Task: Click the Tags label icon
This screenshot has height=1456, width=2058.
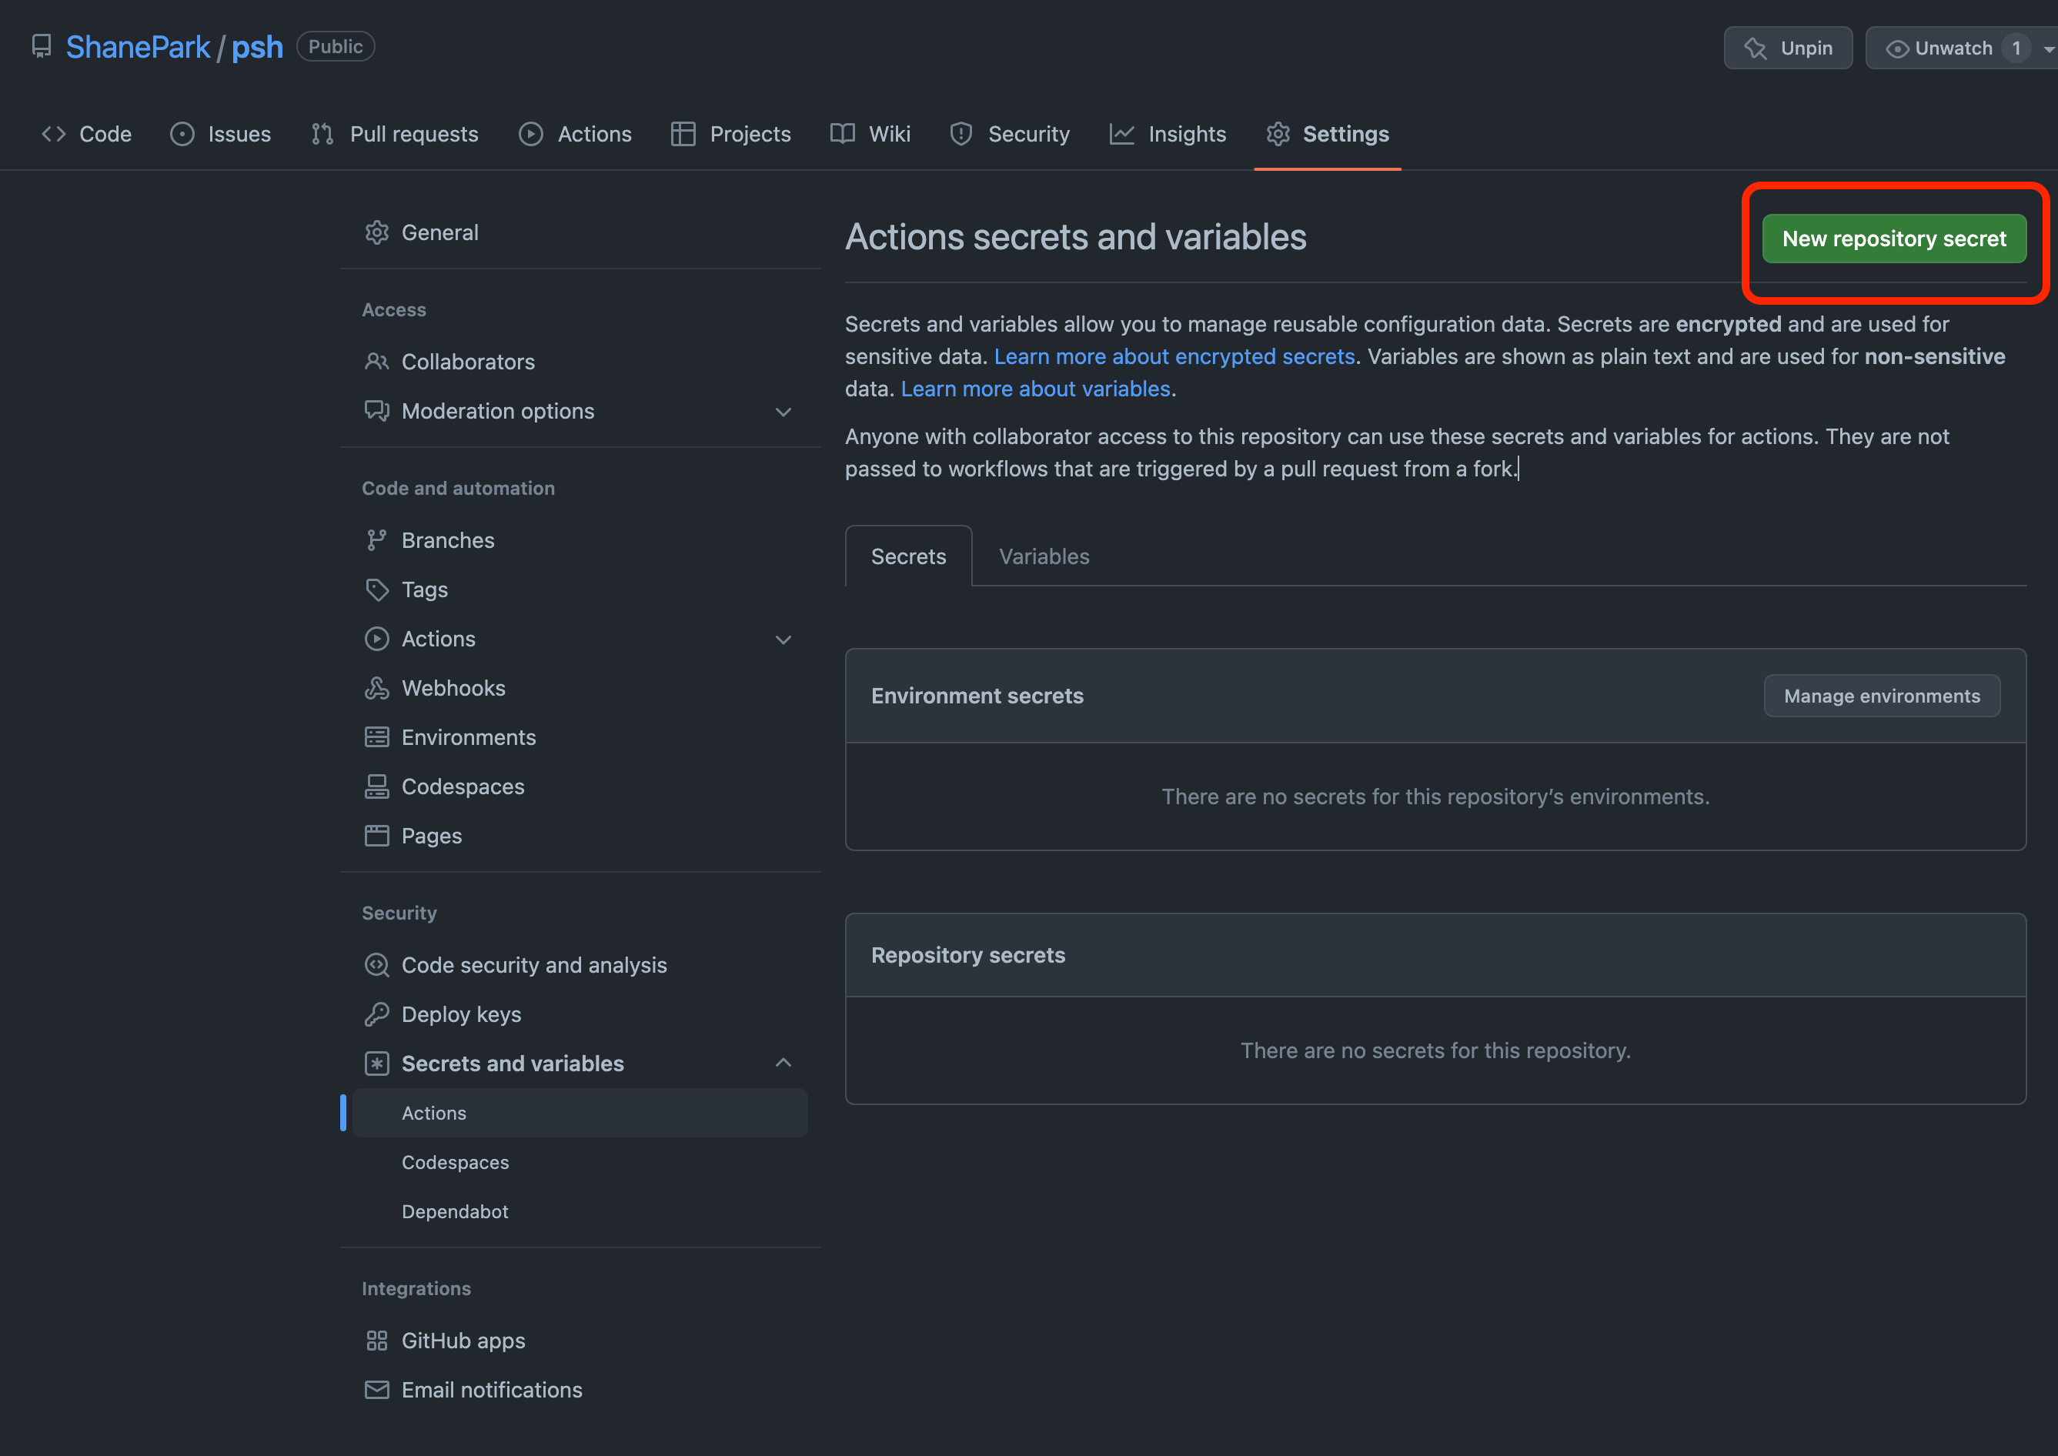Action: point(376,589)
